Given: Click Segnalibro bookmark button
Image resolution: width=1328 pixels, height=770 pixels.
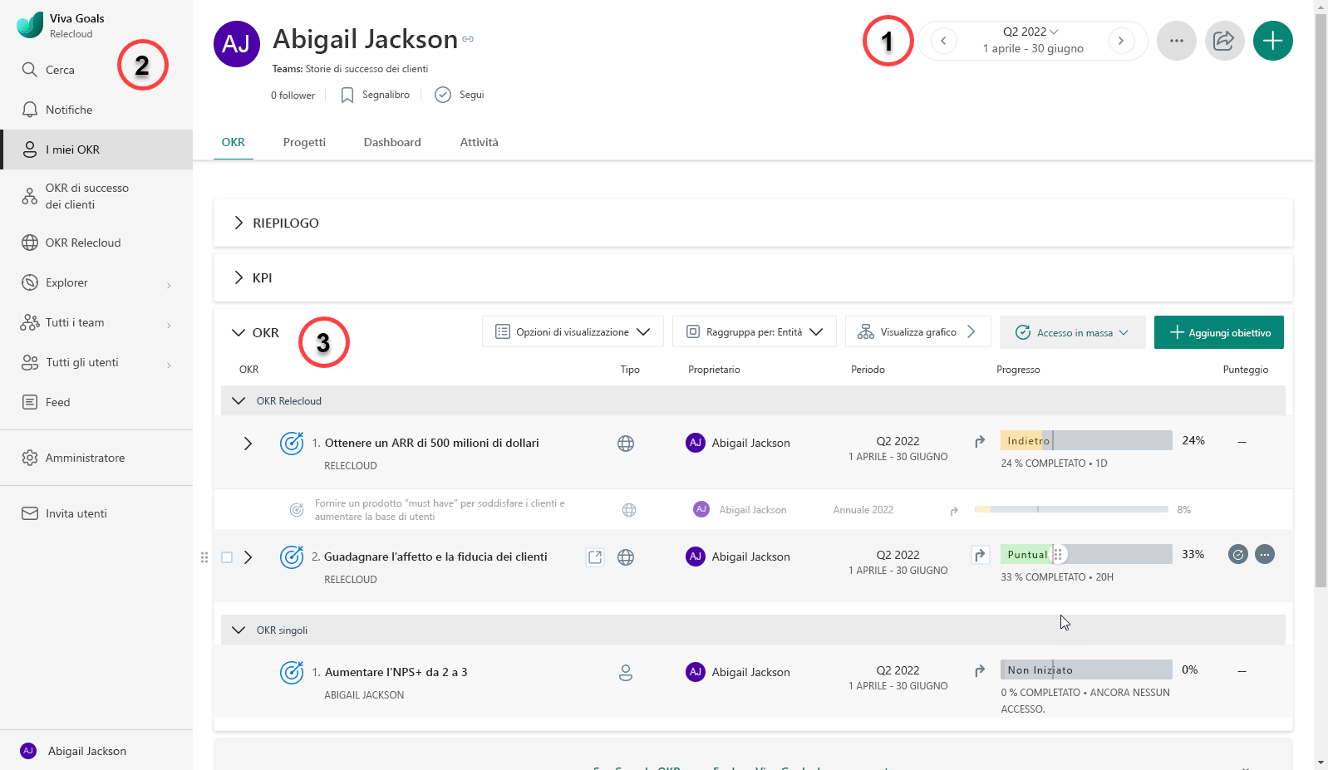Looking at the screenshot, I should click(376, 95).
